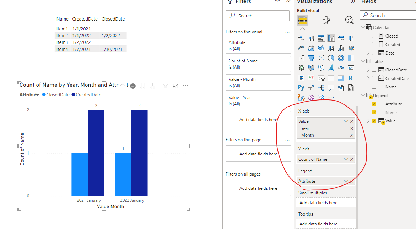
Task: Expand the Date hierarchy under Calendar
Action: (x=368, y=53)
